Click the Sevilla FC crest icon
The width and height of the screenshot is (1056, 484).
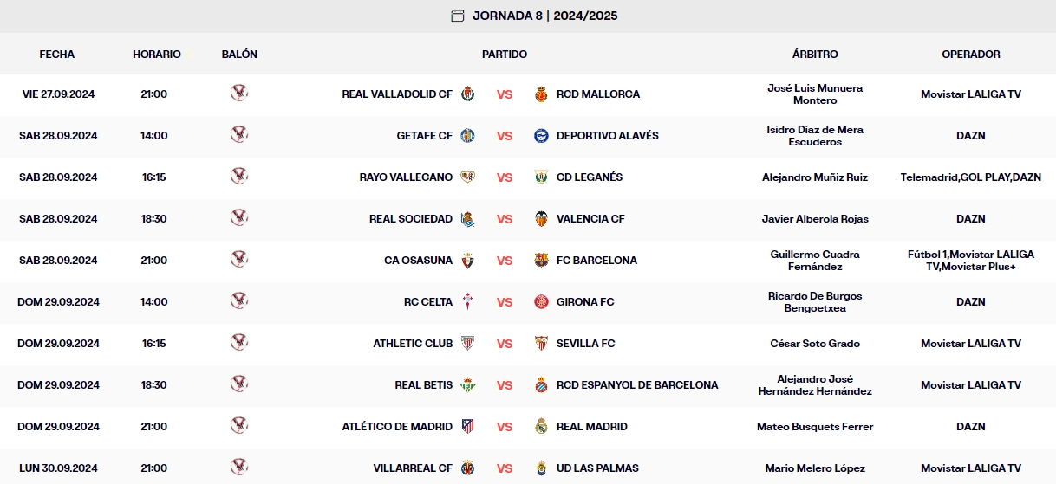(542, 343)
